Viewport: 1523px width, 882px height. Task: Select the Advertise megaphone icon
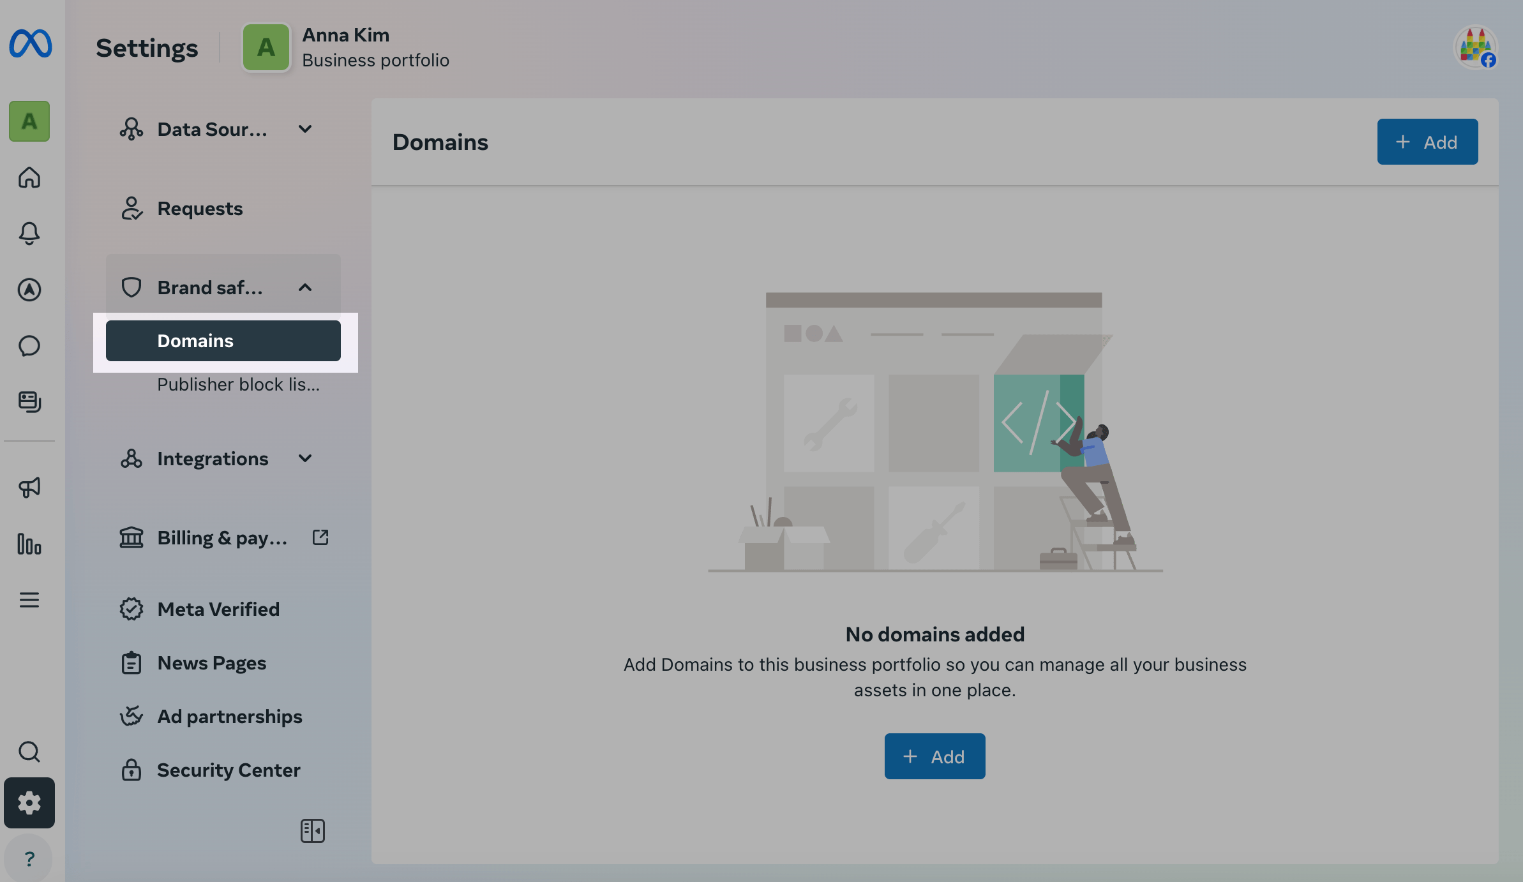[29, 488]
